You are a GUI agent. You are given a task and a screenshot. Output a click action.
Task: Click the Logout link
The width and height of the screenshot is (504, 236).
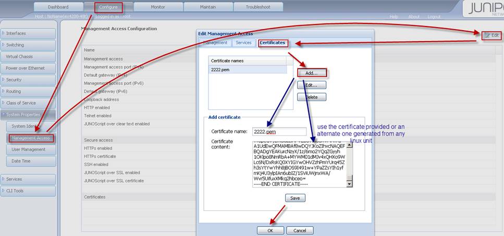click(x=434, y=17)
